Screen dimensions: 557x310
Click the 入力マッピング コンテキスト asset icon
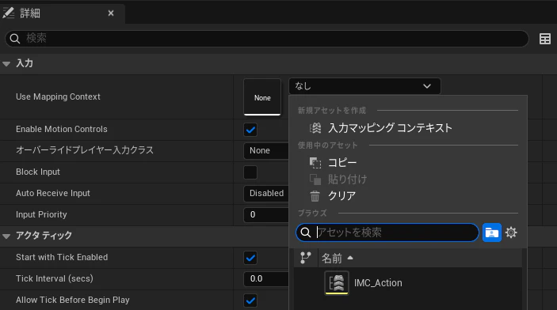click(x=315, y=127)
